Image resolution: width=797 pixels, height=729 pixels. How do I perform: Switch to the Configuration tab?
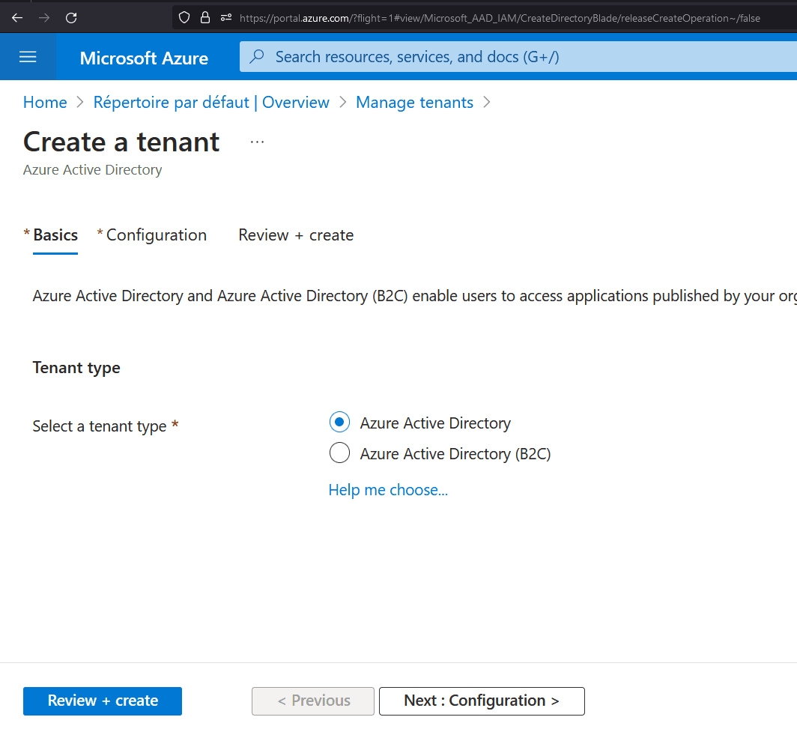[156, 235]
